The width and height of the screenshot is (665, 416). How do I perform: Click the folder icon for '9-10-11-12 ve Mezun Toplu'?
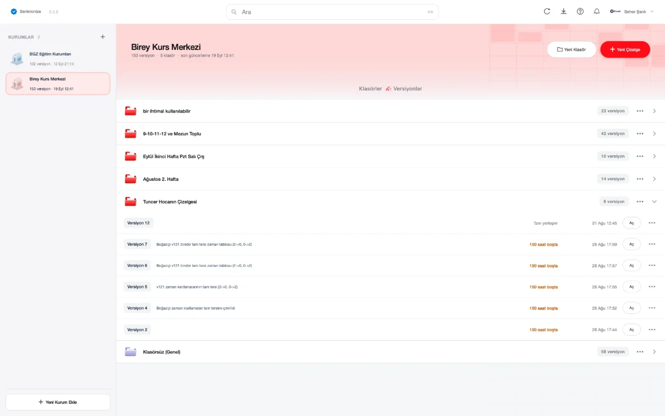131,134
